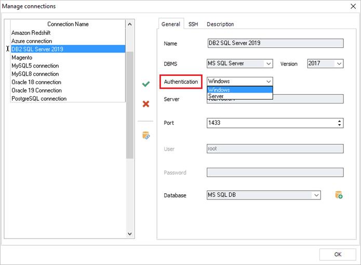
Task: Select the Oracle 19 Connection
Action: [x=68, y=90]
